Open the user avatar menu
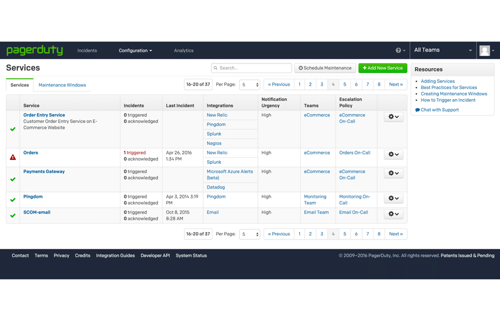 point(487,50)
